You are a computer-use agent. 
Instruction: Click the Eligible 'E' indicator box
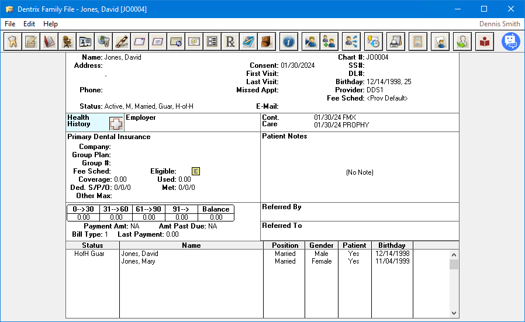(x=196, y=171)
